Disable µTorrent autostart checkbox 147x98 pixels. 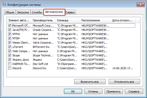[10, 47]
